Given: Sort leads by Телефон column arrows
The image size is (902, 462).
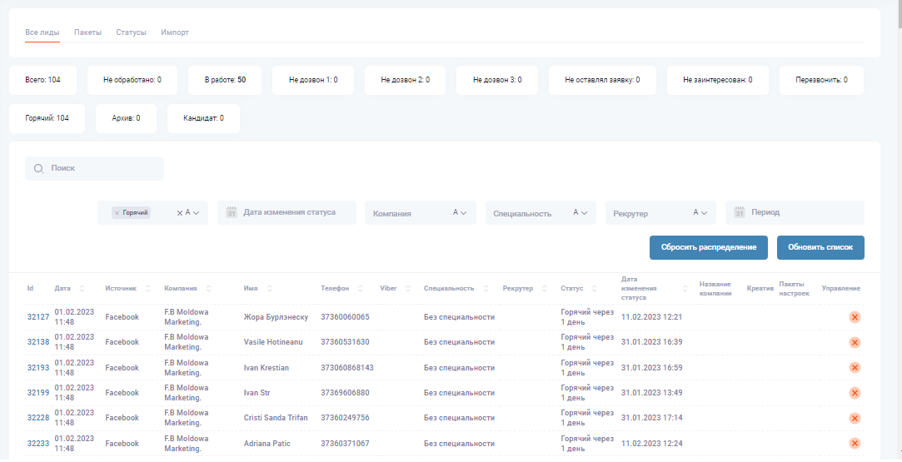Looking at the screenshot, I should (360, 289).
